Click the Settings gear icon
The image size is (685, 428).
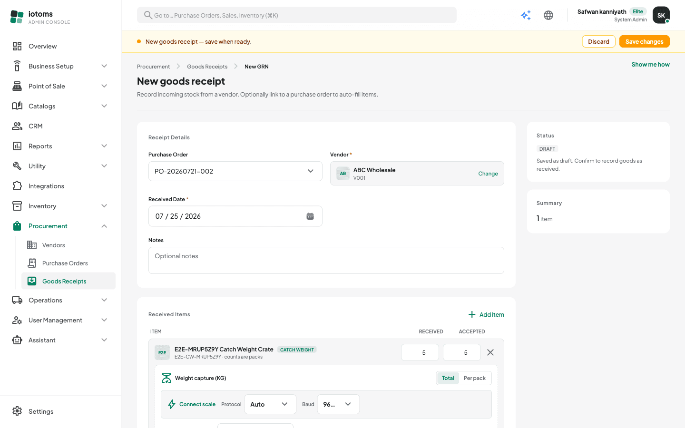click(17, 411)
